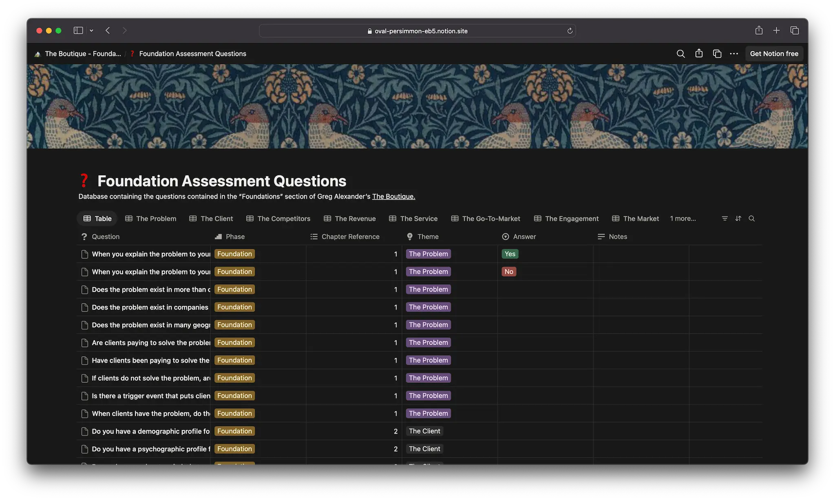This screenshot has width=835, height=500.
Task: Click page icon of 'Do you have a demographic' row
Action: click(x=84, y=431)
